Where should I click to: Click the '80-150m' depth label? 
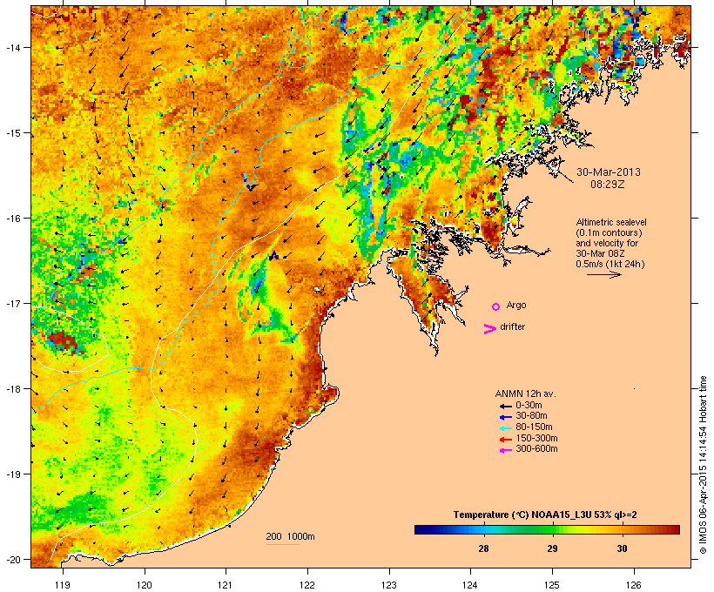(534, 427)
